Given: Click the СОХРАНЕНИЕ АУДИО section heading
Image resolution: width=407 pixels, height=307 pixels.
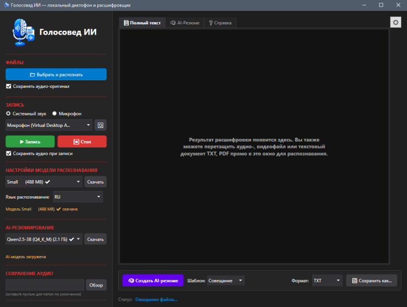Looking at the screenshot, I should [x=29, y=273].
